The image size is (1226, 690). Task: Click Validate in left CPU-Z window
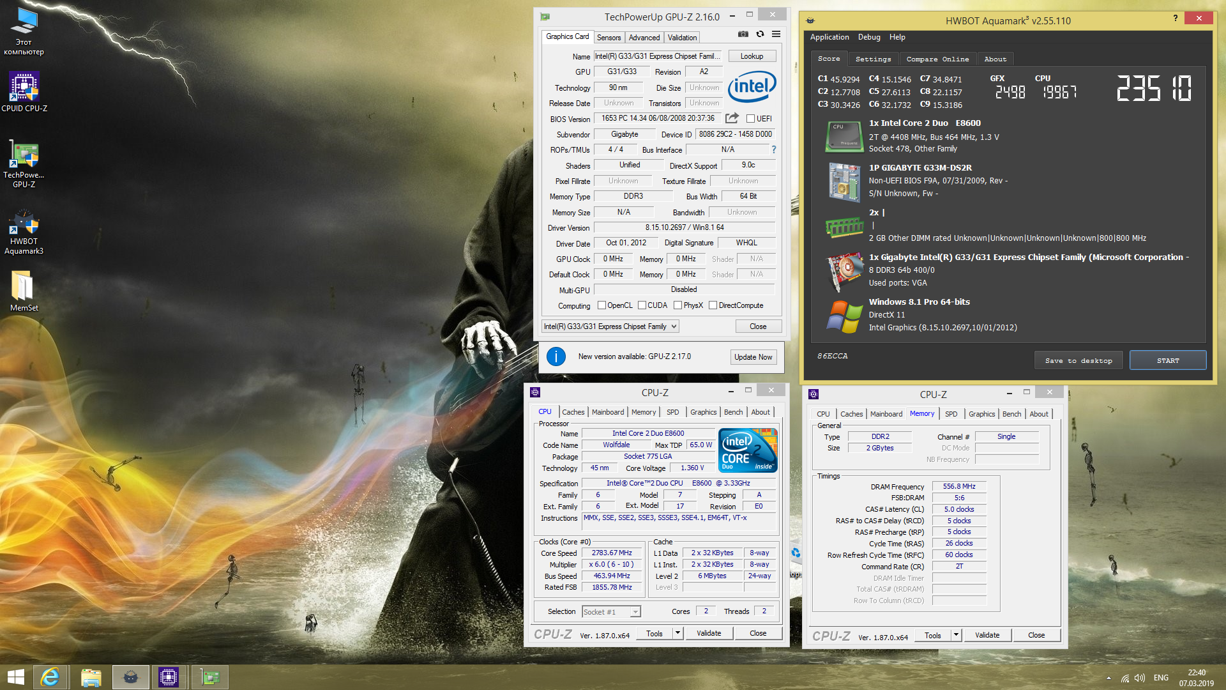point(709,634)
